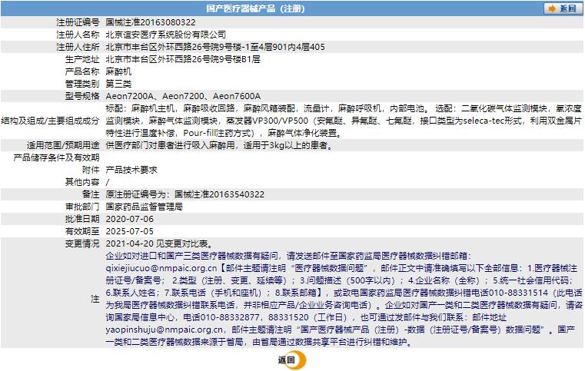Viewport: 585px width, 371px height.
Task: Click management category value 第三类
Action: click(x=118, y=84)
